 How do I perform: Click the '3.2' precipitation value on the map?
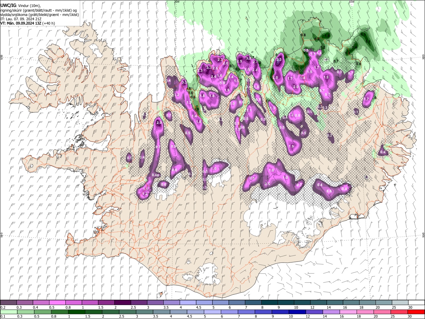(248, 58)
